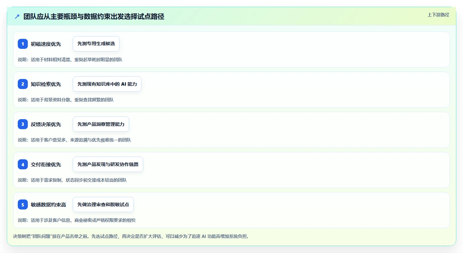
Task: Click description about 背景资料分散、重复查找频繁的团队
Action: 66,100
